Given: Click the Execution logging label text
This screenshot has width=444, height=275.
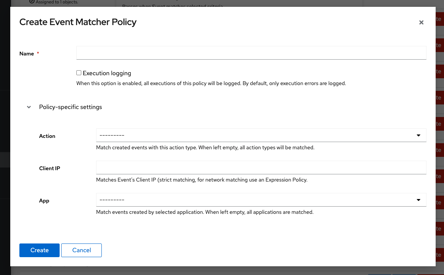Looking at the screenshot, I should click(x=107, y=73).
